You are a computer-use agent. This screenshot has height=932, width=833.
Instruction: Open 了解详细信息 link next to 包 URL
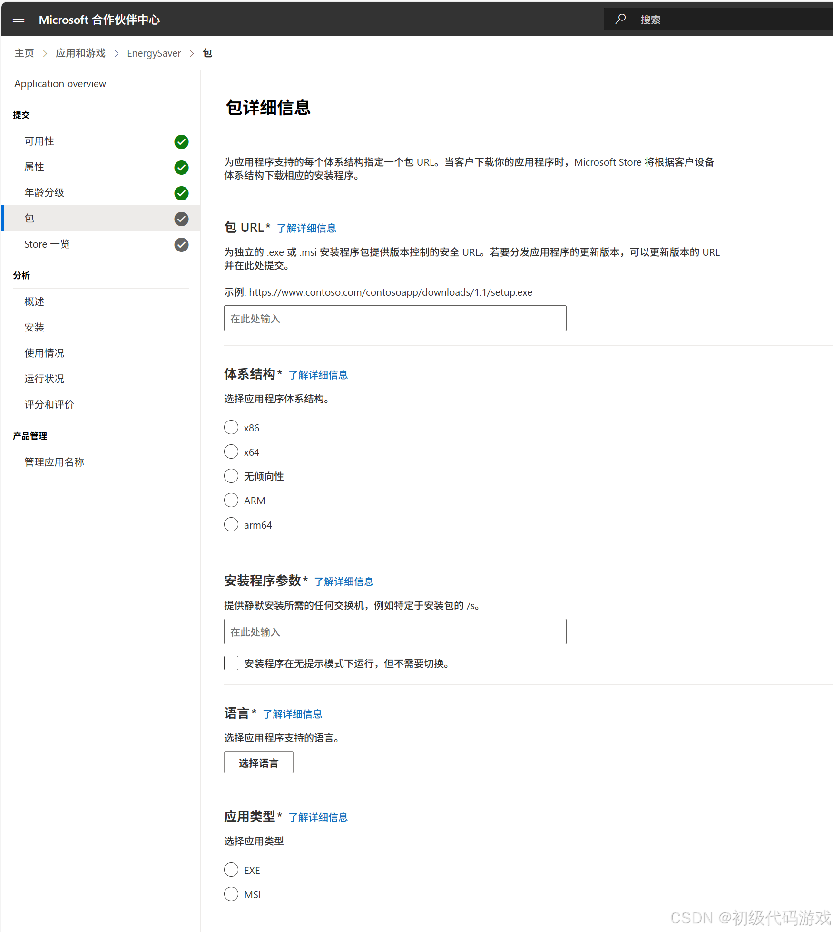(x=306, y=228)
